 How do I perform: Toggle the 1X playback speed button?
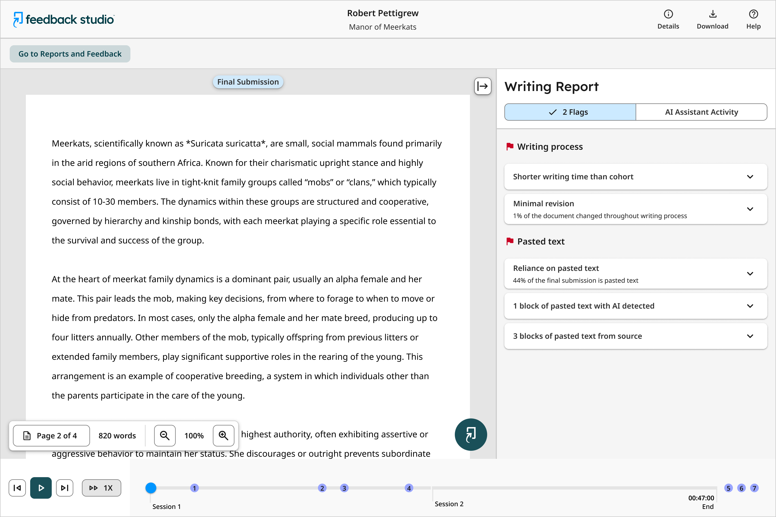(x=101, y=488)
